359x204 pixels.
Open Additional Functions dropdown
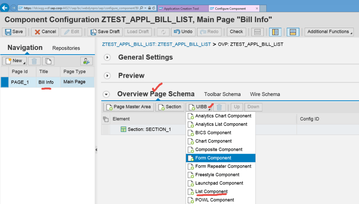tap(330, 32)
